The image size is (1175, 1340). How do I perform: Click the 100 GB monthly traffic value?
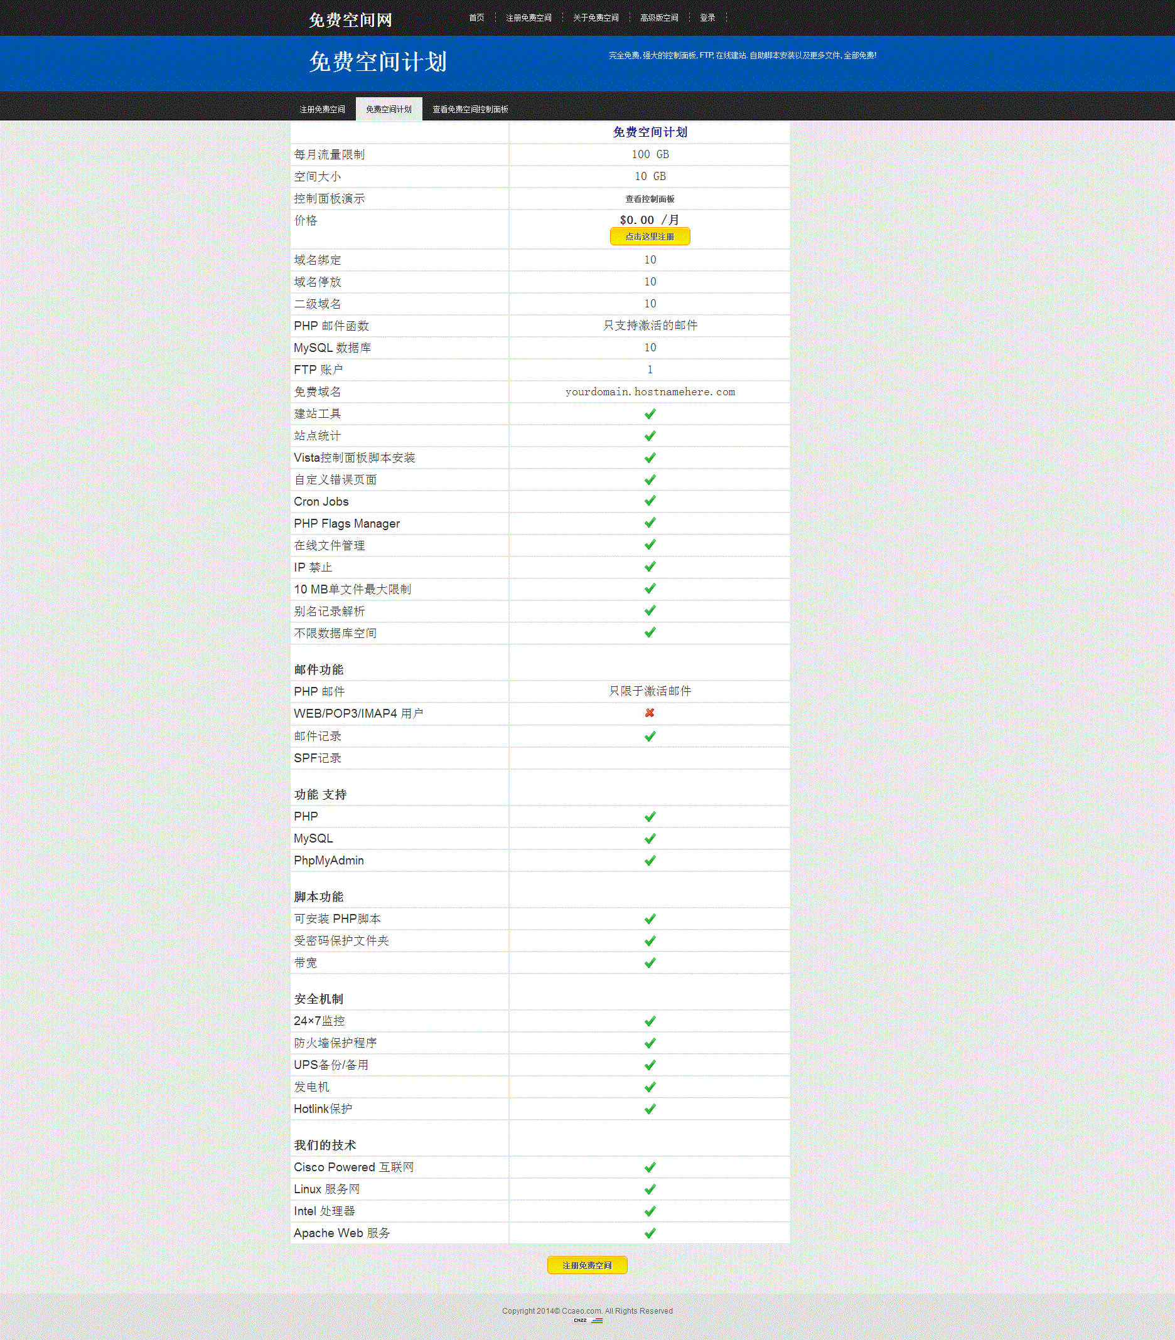[x=650, y=154]
